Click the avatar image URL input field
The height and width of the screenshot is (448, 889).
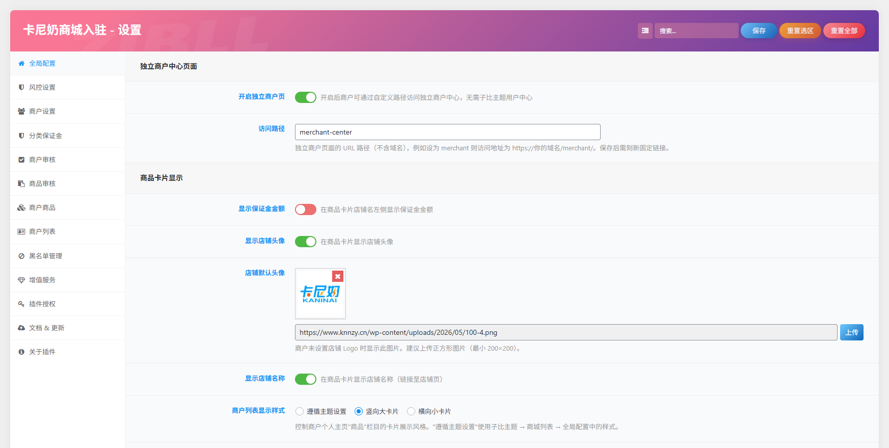(x=566, y=332)
